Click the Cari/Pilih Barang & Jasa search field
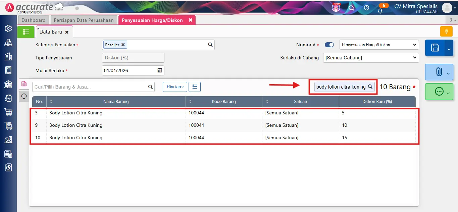This screenshot has width=458, height=212. point(91,87)
